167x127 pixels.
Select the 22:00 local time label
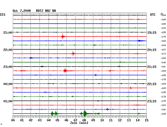[x=8, y=50]
